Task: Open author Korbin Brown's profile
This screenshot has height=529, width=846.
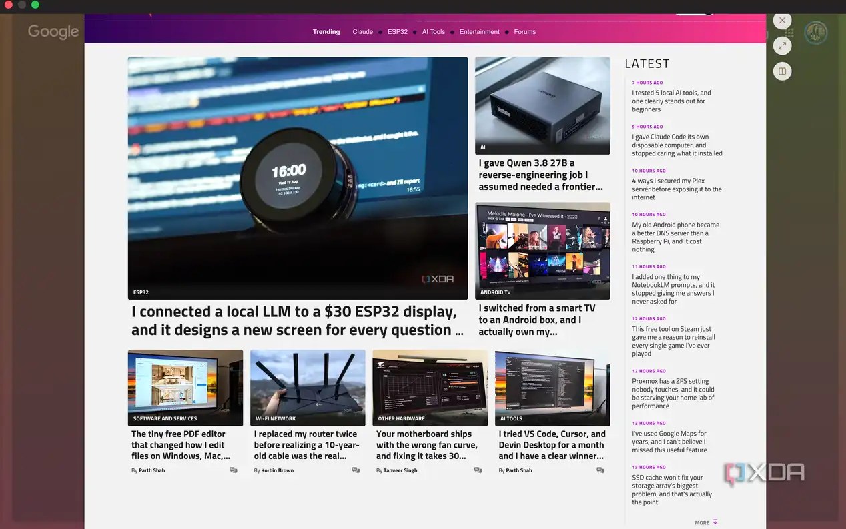Action: point(277,470)
